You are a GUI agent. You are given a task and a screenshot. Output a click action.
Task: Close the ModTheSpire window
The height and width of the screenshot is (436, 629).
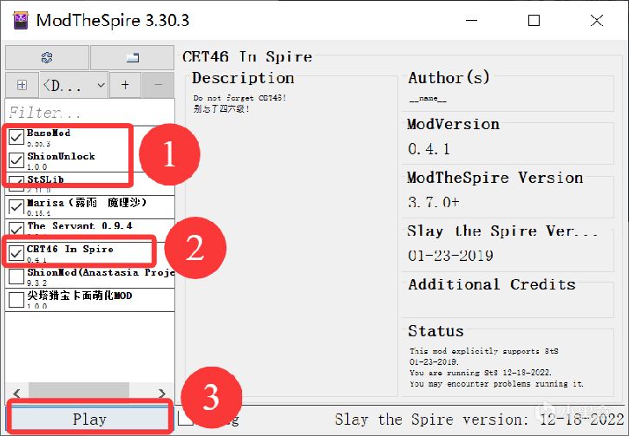click(x=597, y=20)
